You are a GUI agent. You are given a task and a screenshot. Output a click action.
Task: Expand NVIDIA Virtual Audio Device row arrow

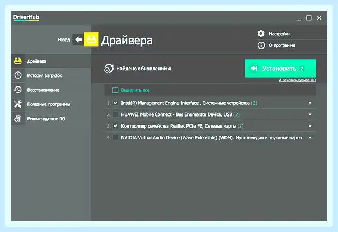point(310,137)
